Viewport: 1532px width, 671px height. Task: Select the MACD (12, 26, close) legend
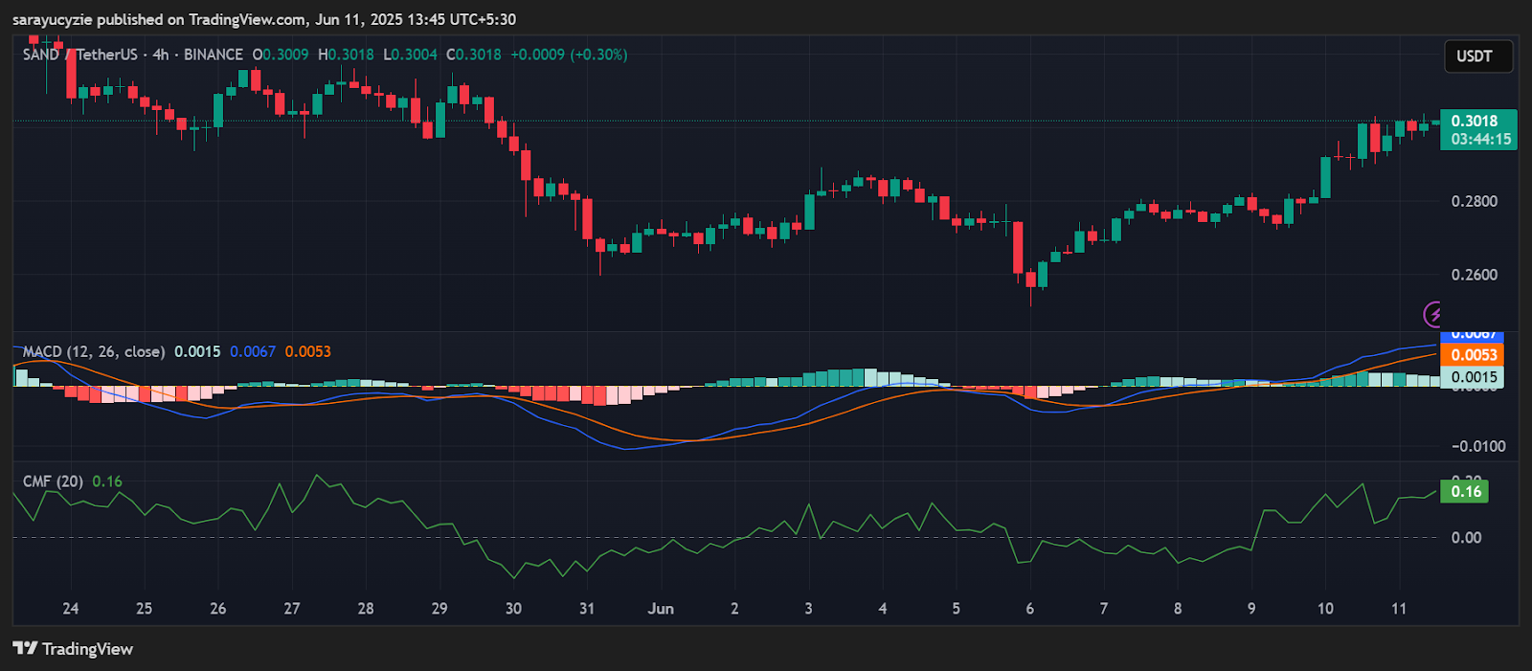point(93,351)
